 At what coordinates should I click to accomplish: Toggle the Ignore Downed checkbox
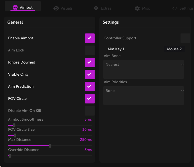point(90,62)
